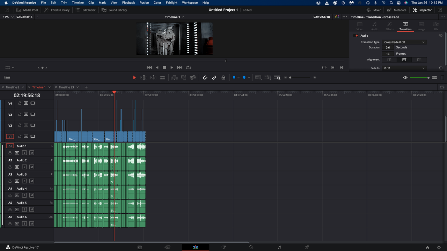Open the Fade In 0 dB dropdown
The width and height of the screenshot is (447, 251).
(x=404, y=68)
